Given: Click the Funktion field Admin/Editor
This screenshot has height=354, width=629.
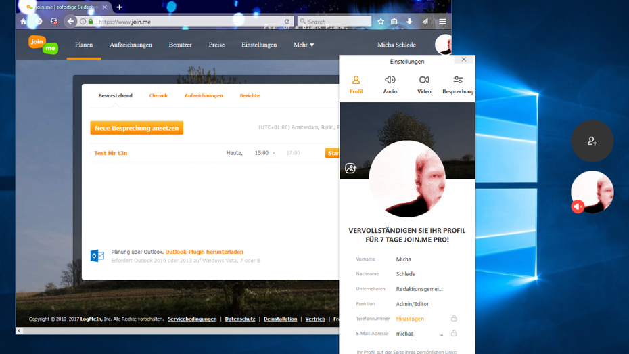Looking at the screenshot, I should click(x=413, y=304).
